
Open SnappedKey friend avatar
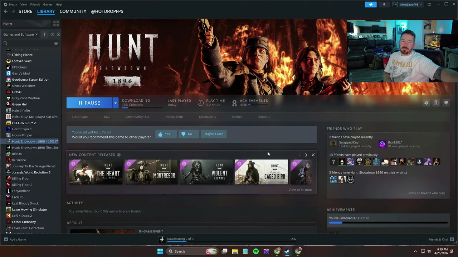click(333, 144)
